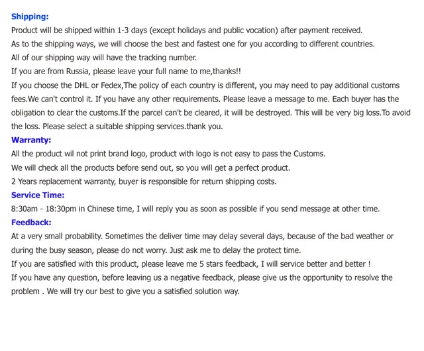Click the line about shipping within 1-3 days
The width and height of the screenshot is (424, 351).
pos(187,30)
